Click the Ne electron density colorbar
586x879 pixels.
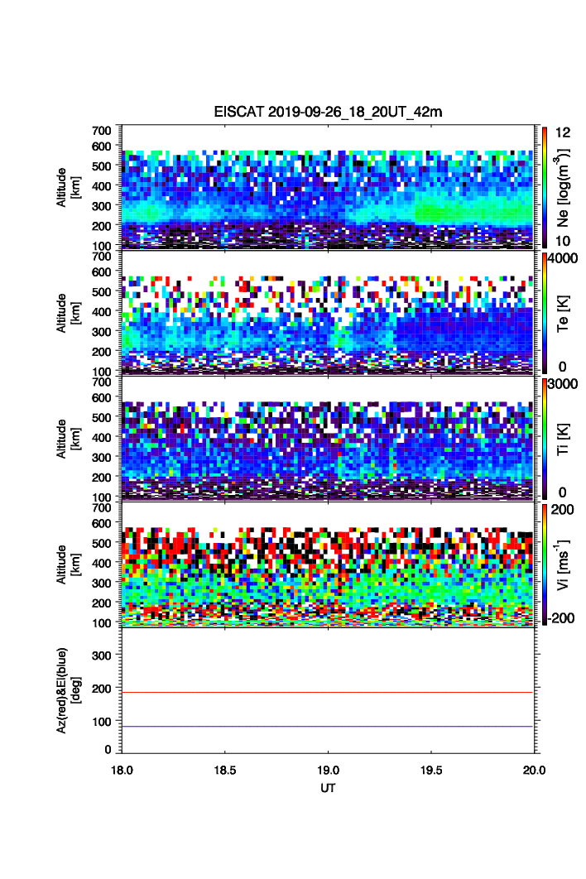click(544, 186)
